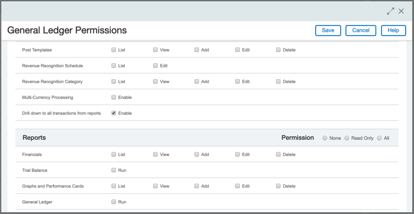
Task: Enable Run for Trial Balance
Action: click(x=114, y=170)
